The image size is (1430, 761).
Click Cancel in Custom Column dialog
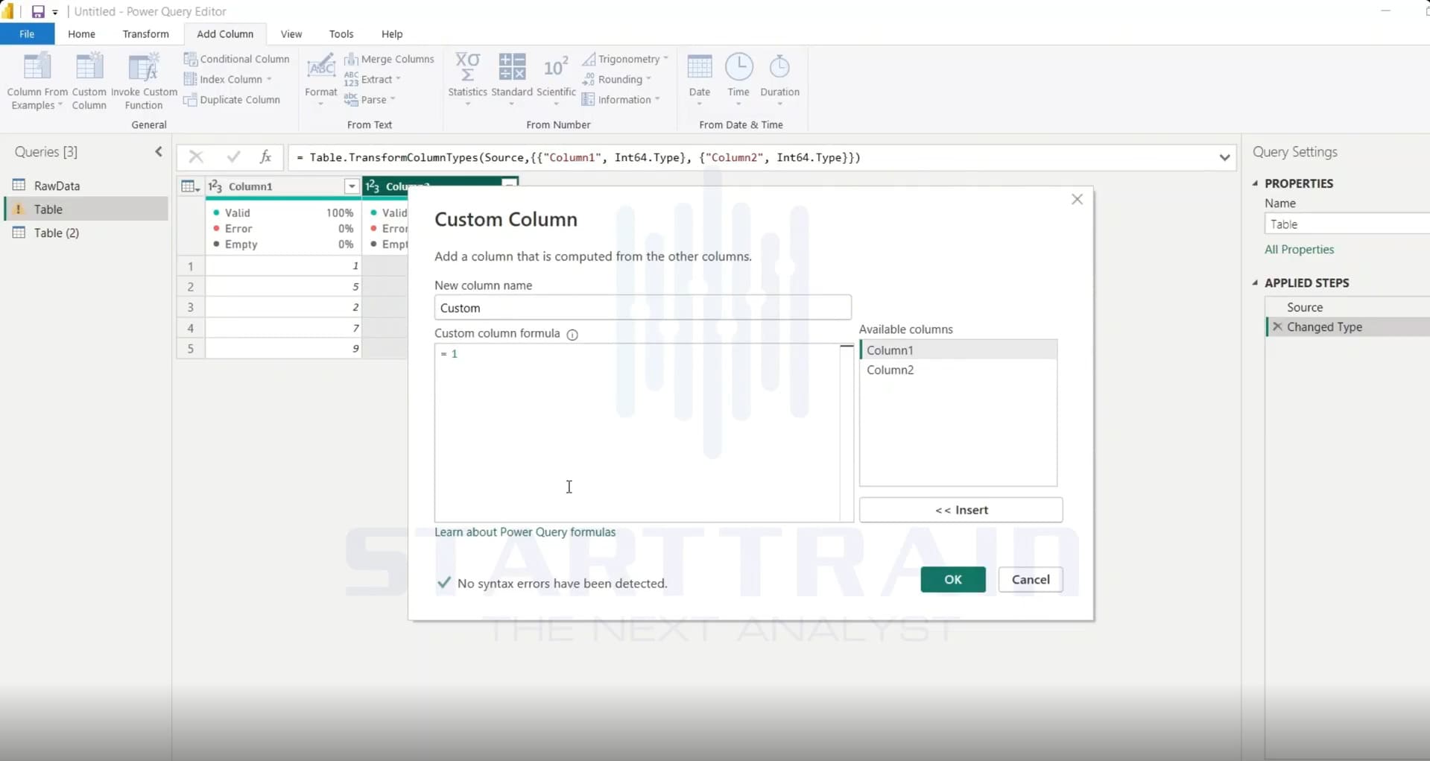point(1031,579)
